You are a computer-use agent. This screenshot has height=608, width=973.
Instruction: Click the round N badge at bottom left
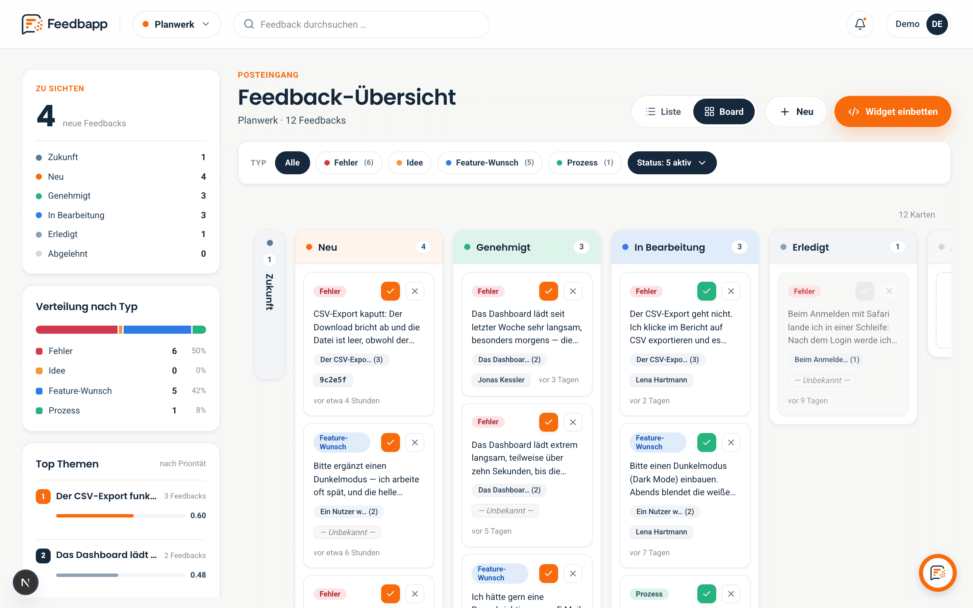[x=26, y=582]
